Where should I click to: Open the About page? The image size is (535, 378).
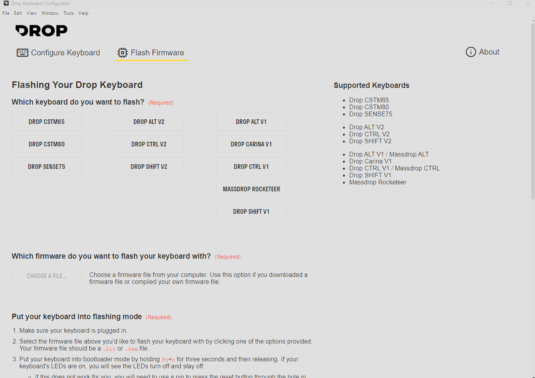[x=483, y=52]
